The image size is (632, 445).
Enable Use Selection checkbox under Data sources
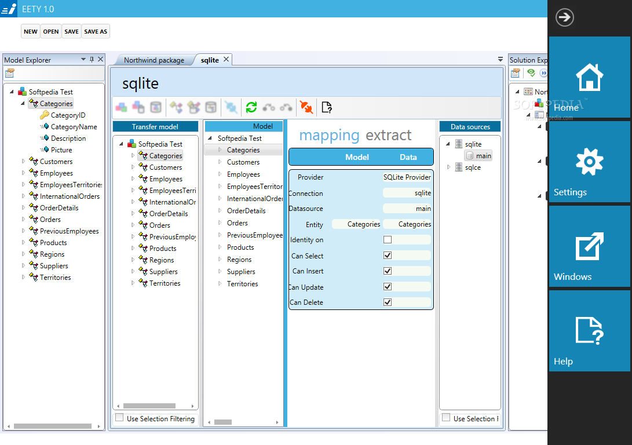pyautogui.click(x=446, y=418)
